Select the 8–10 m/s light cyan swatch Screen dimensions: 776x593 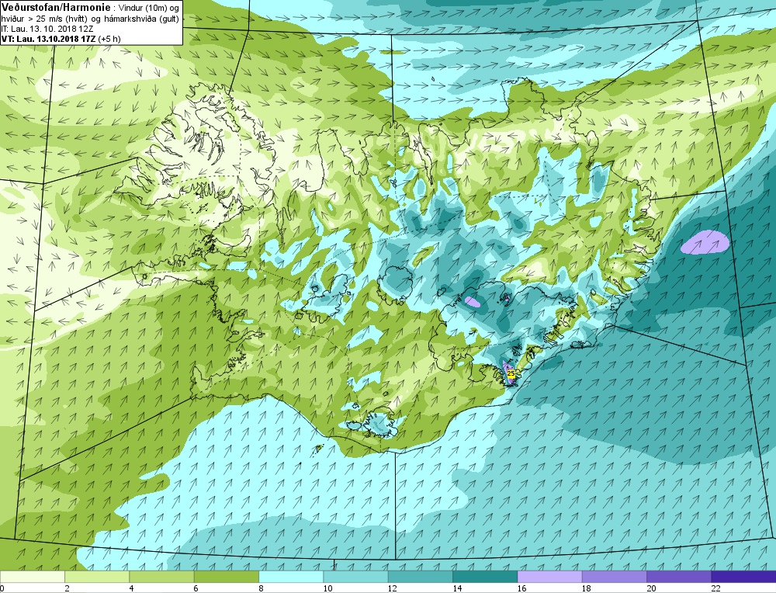point(291,577)
